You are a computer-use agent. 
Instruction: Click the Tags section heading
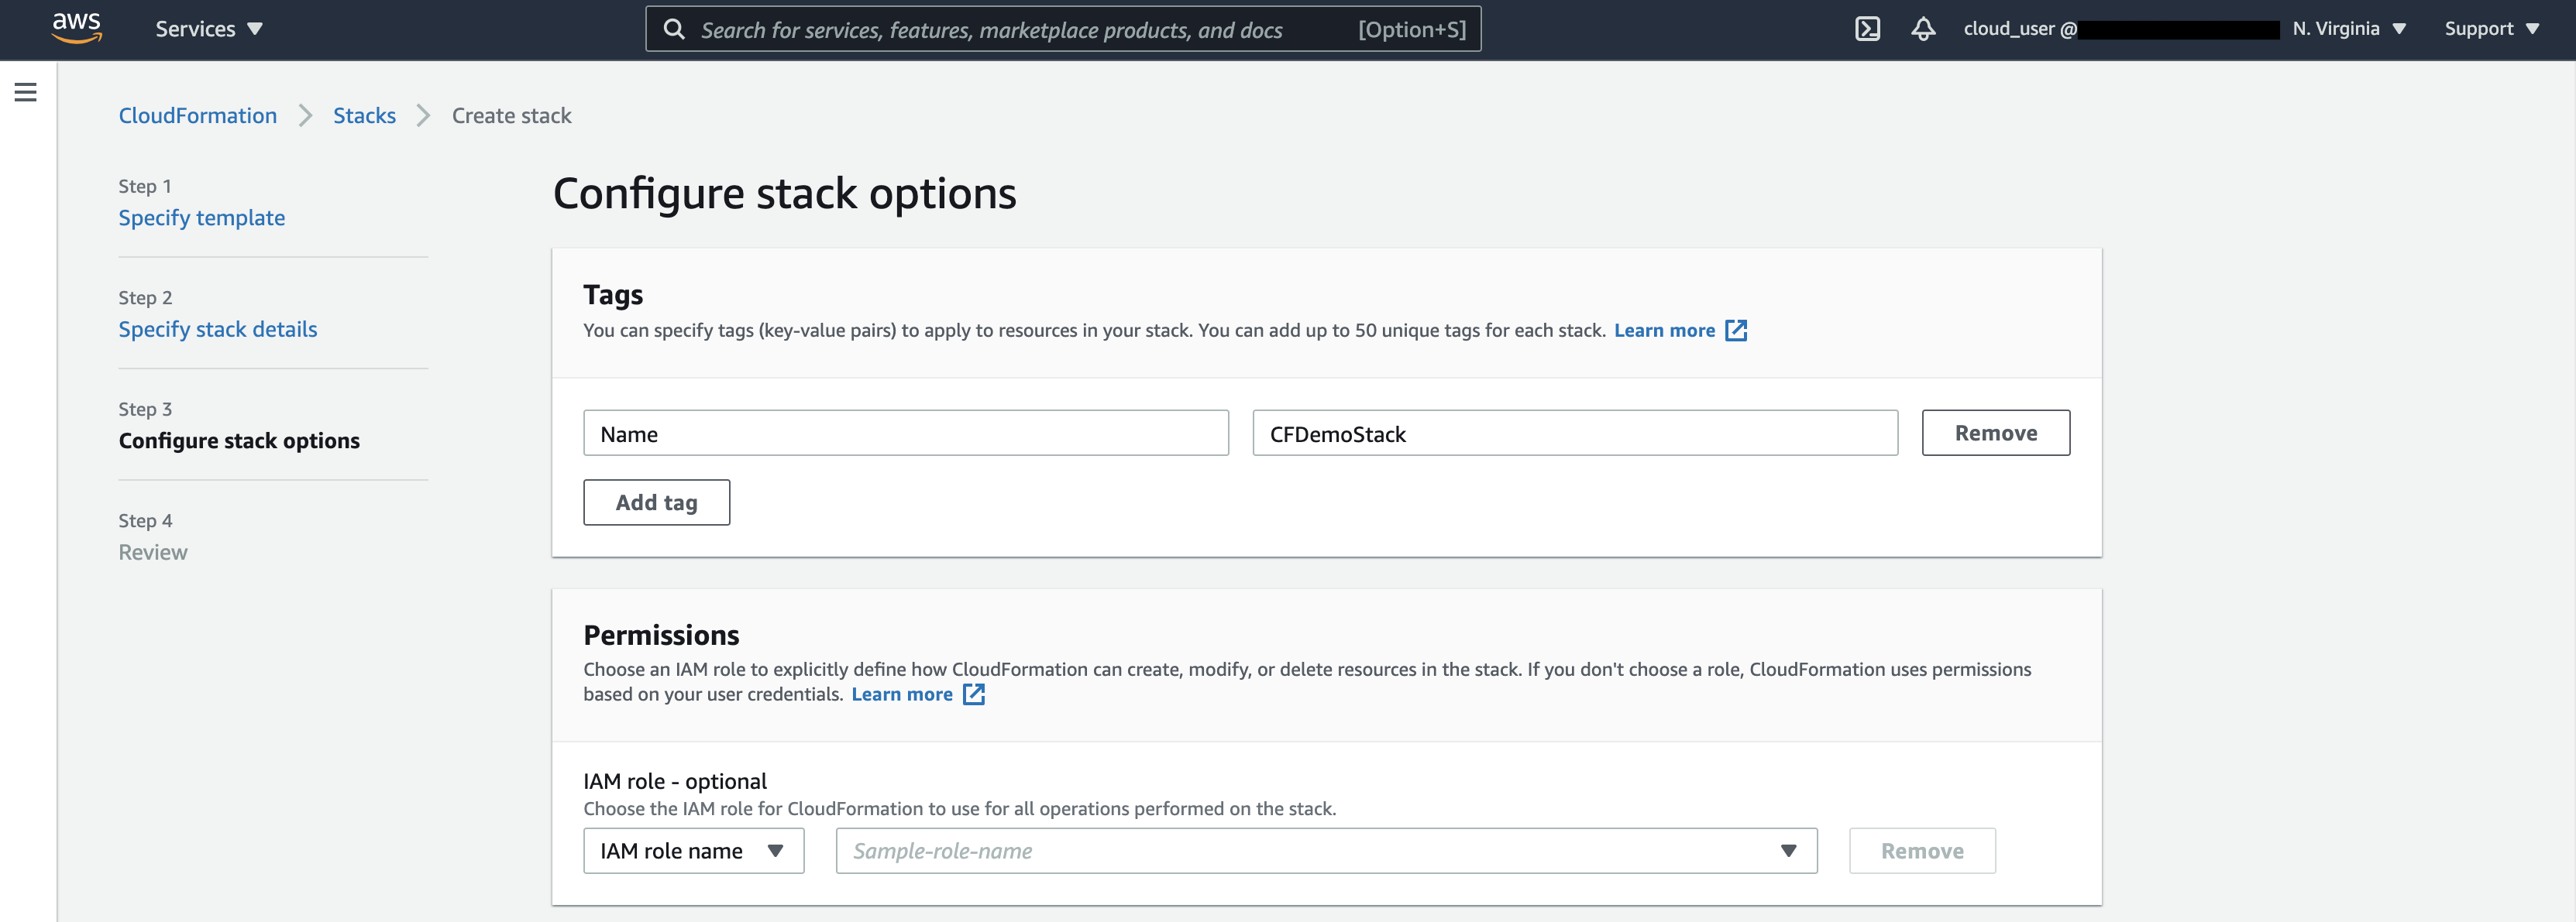613,296
